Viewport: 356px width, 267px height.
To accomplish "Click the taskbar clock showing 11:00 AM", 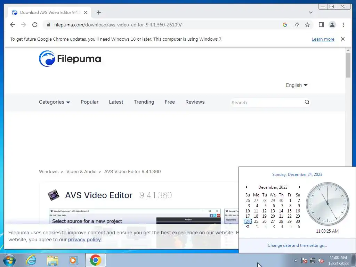I will tap(338, 260).
